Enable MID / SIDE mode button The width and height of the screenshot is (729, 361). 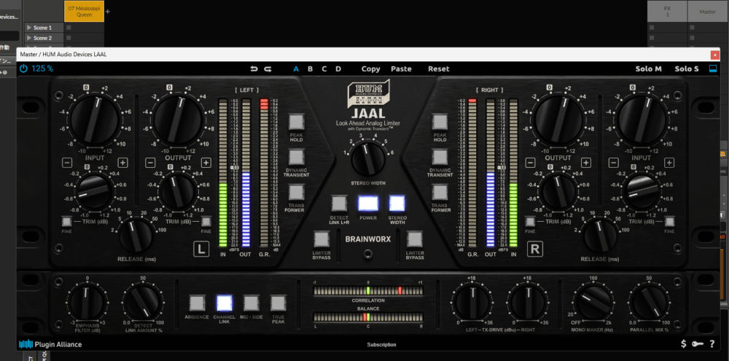[251, 303]
